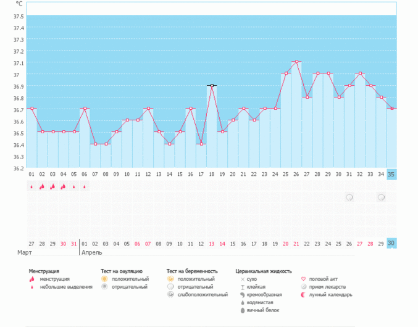
Task: Click the light discharge drop on day 06
Action: (x=85, y=186)
